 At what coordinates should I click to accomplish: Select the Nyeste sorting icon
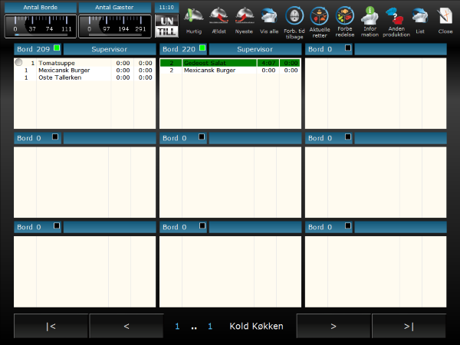coord(244,18)
